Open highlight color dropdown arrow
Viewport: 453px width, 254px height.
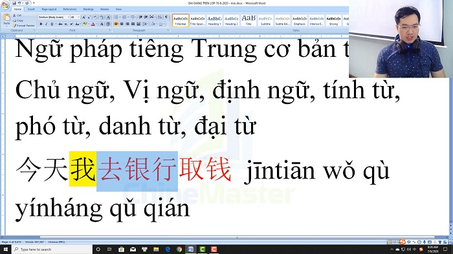point(89,24)
